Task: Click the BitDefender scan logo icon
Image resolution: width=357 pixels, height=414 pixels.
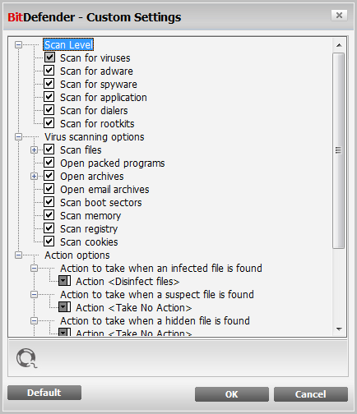Action: pos(26,358)
